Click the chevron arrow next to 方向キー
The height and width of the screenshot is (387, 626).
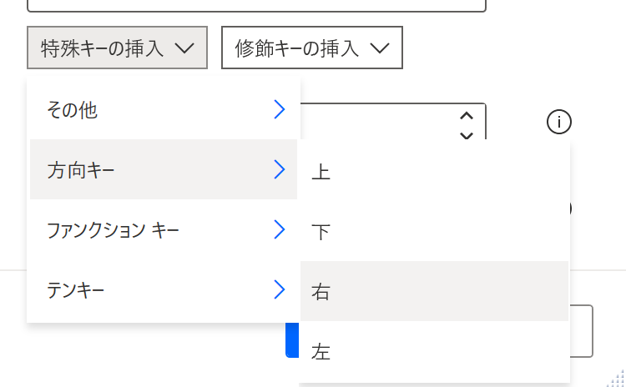tap(280, 169)
